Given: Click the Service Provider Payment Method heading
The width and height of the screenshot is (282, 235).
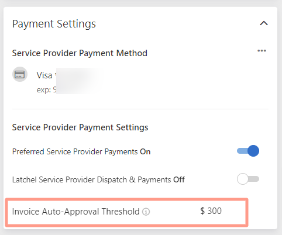Looking at the screenshot, I should click(x=80, y=53).
